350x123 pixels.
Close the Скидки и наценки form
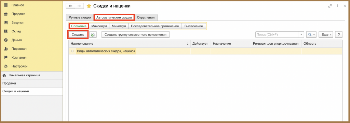pos(345,6)
